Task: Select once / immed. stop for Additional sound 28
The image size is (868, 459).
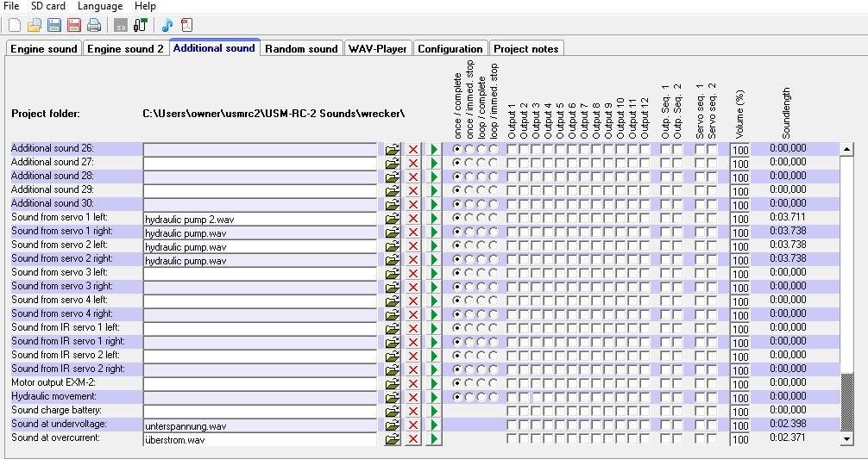Action: 469,176
